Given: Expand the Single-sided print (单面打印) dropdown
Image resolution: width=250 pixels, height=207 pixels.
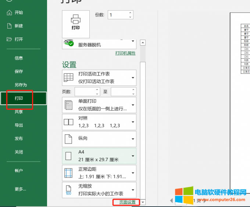Looking at the screenshot, I should pos(99,105).
